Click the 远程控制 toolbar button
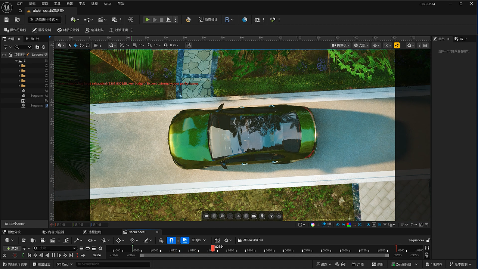Screen dimensions: 478x269 (42, 30)
